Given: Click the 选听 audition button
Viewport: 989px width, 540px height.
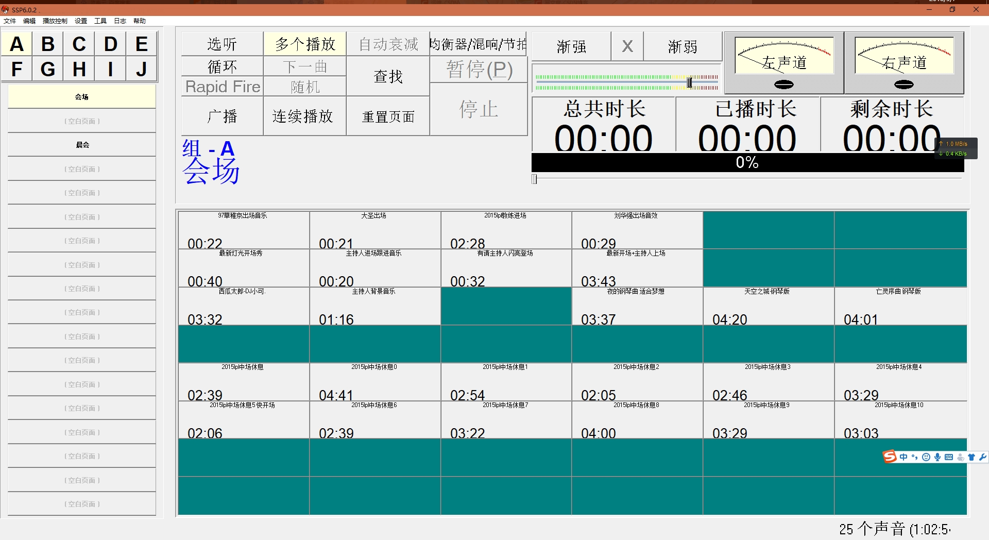Looking at the screenshot, I should point(221,44).
